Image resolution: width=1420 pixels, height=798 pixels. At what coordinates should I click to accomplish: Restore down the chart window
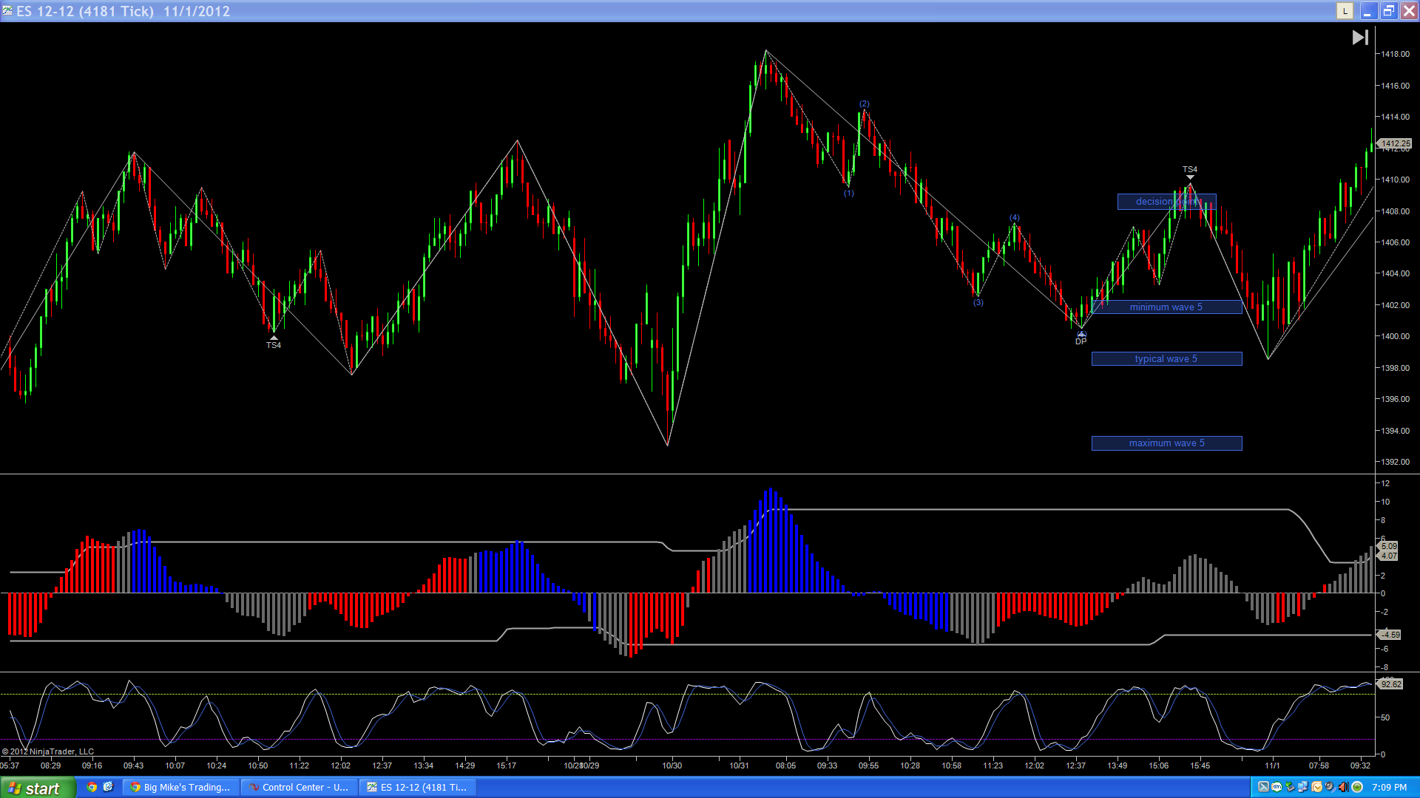[1389, 11]
